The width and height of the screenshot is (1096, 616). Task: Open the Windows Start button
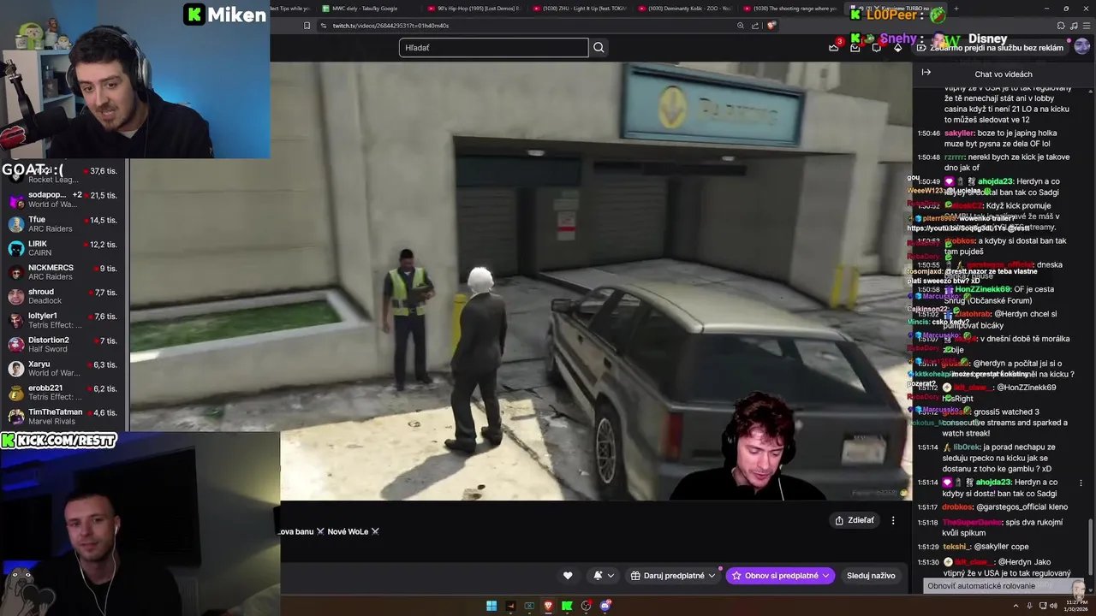tap(491, 606)
